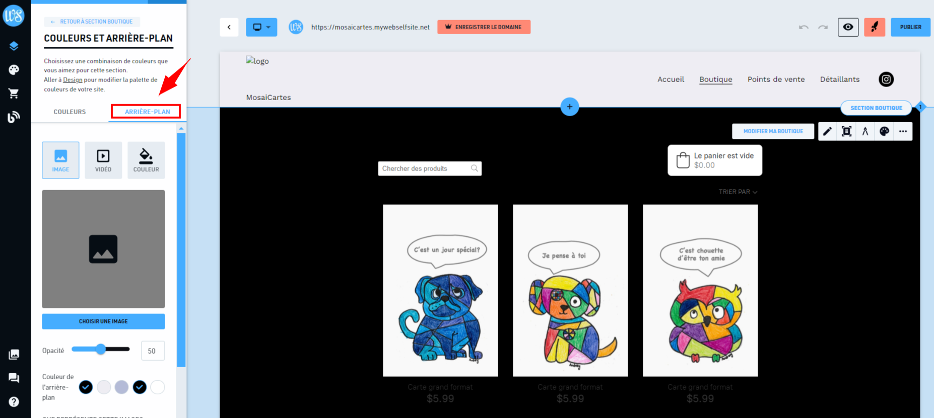Select the lavender background color swatch

(x=121, y=387)
